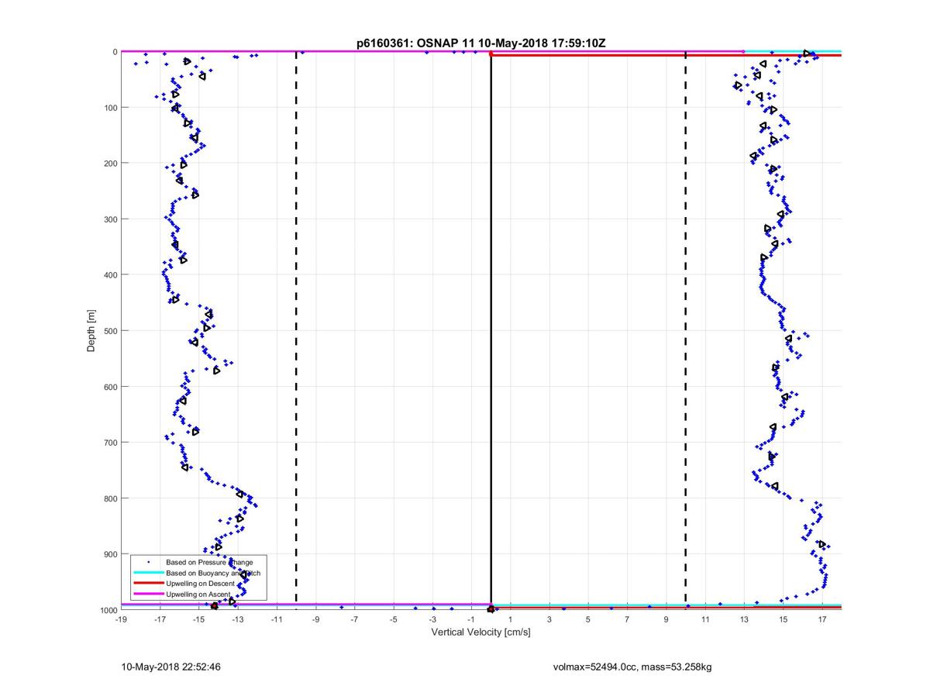Select the "Vertical Velocity [cm/s]" x-axis label

coord(480,632)
